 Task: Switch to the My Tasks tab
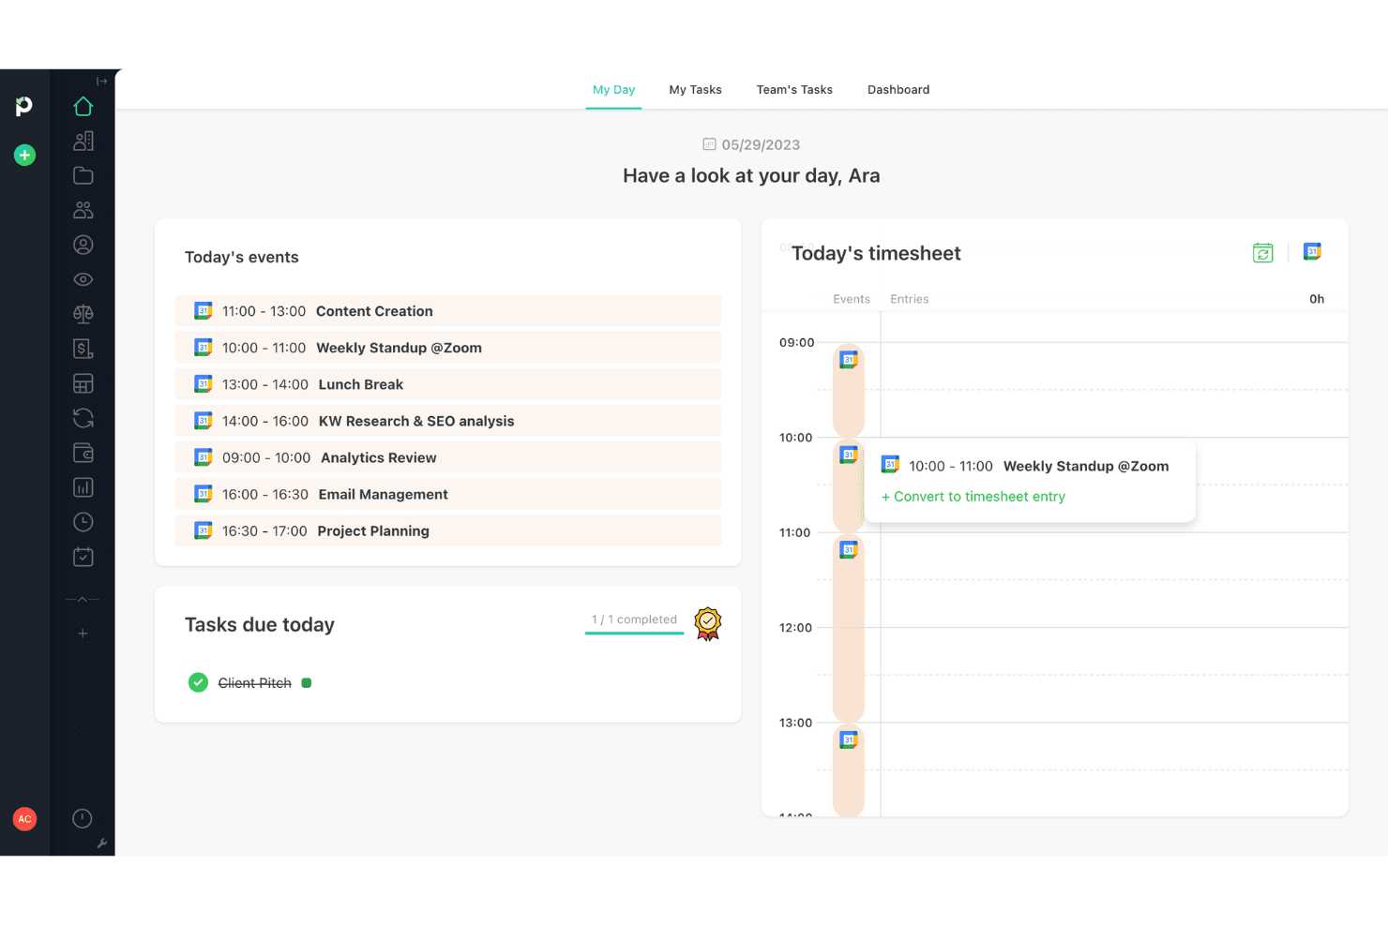(x=696, y=90)
